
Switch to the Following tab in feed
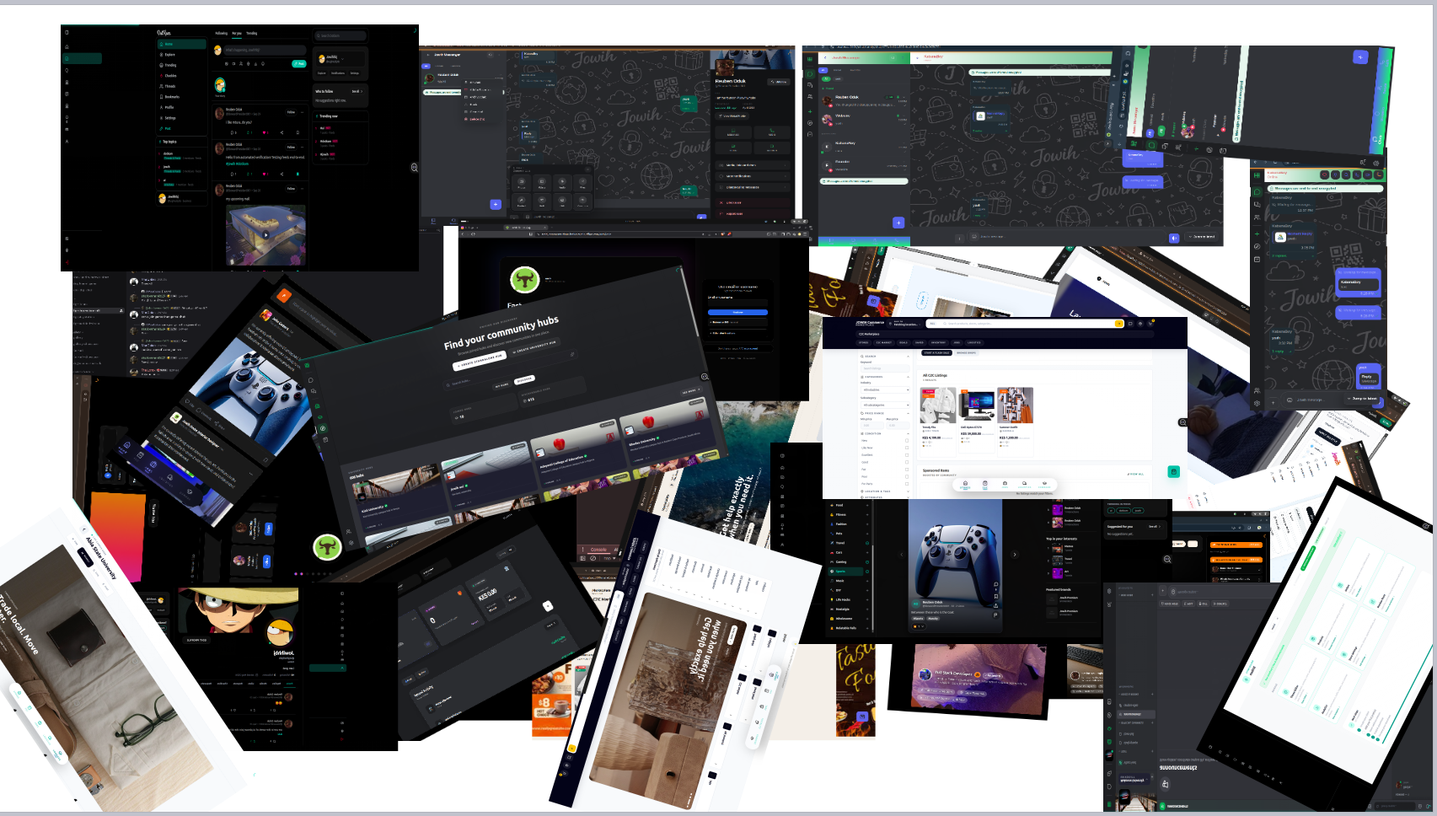pos(221,33)
